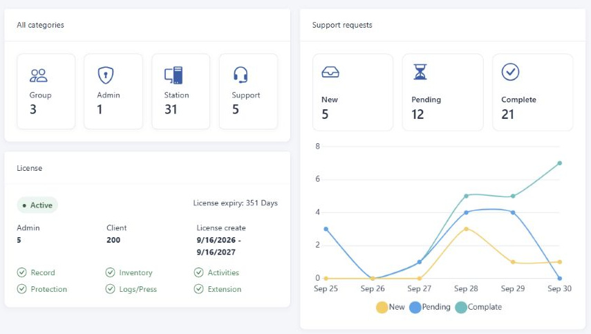Click the 'Protection' feature label
Image resolution: width=591 pixels, height=334 pixels.
point(48,289)
